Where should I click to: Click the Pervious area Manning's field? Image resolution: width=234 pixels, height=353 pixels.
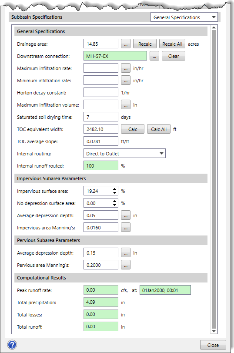101,265
